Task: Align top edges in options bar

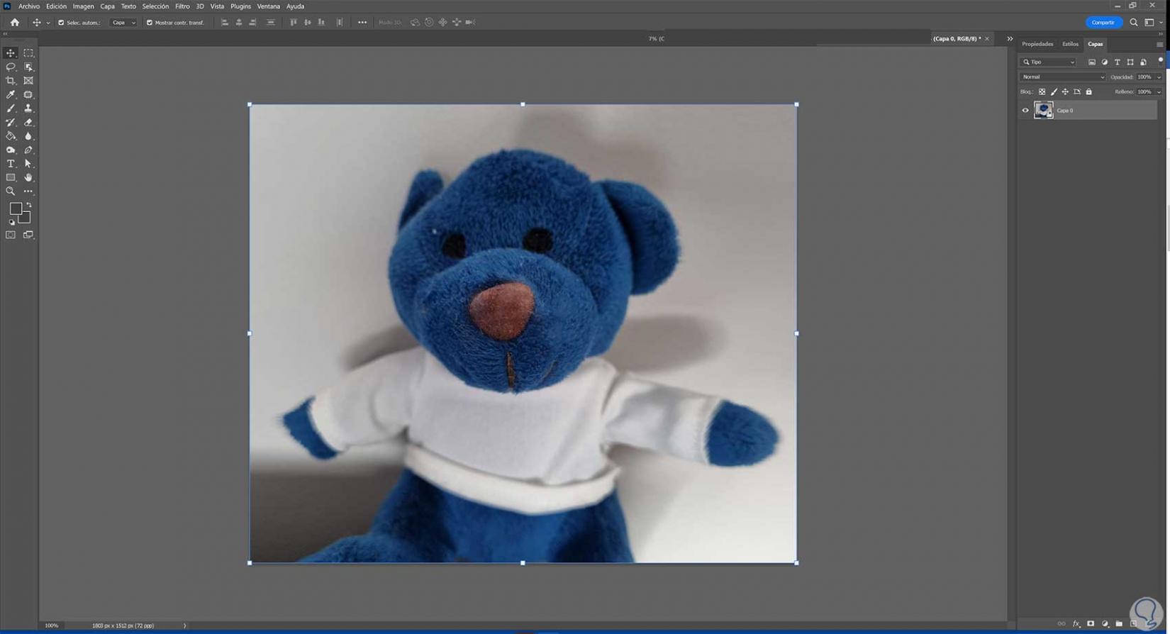Action: [x=294, y=23]
